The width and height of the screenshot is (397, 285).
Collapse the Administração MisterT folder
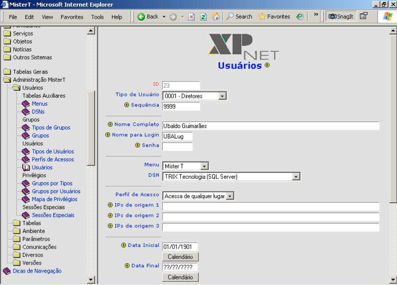7,80
